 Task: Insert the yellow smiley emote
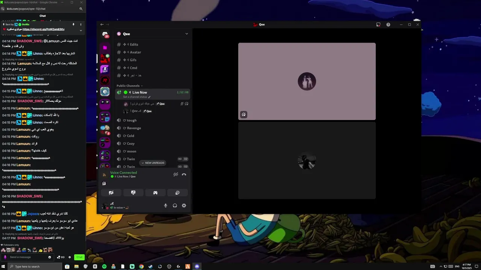40,250
